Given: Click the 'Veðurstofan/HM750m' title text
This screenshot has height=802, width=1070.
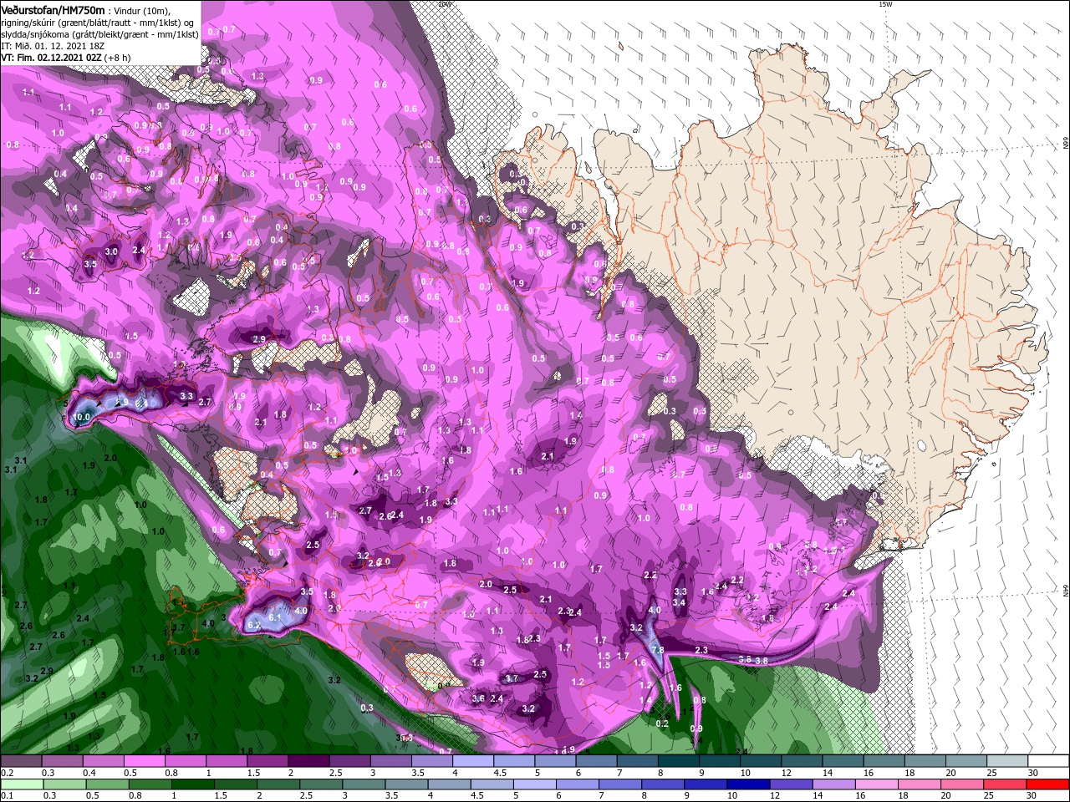Looking at the screenshot, I should pyautogui.click(x=53, y=9).
